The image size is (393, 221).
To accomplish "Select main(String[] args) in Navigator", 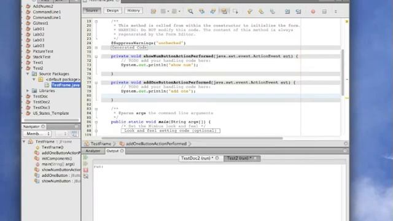I will tap(58, 164).
